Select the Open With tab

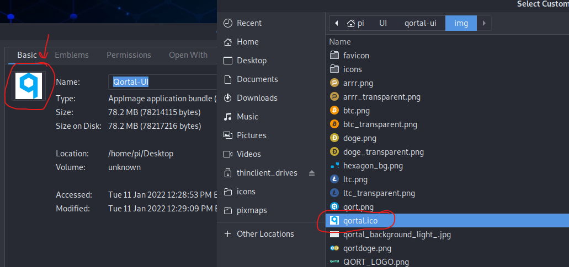pyautogui.click(x=188, y=55)
